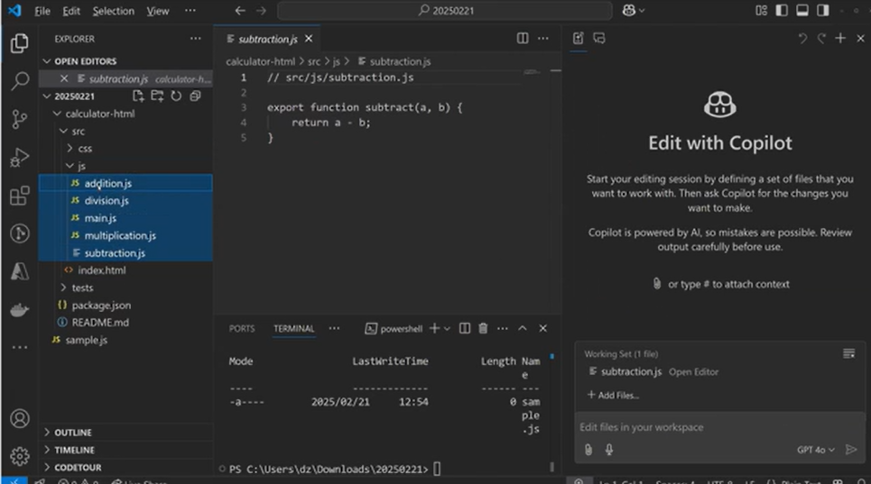
Task: Open the Docker view icon
Action: click(x=20, y=309)
